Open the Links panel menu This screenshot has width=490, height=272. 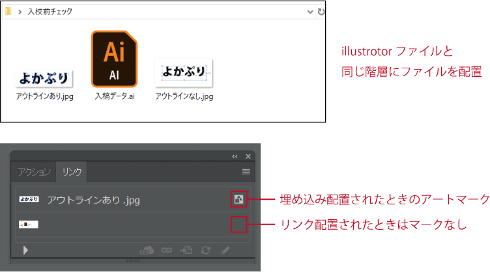point(246,172)
